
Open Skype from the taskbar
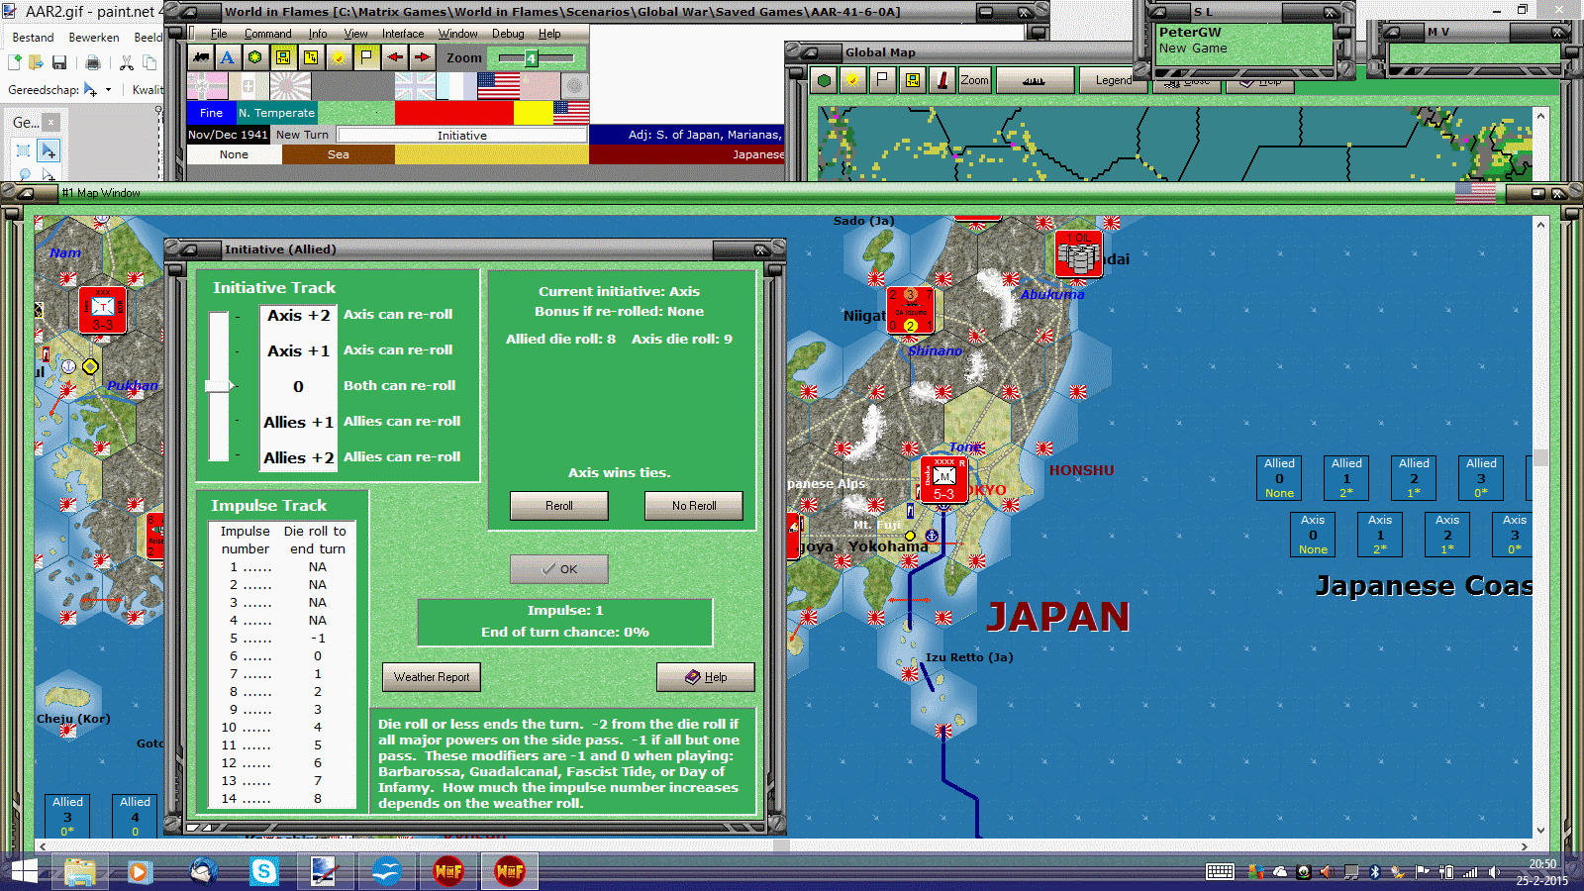coord(264,871)
